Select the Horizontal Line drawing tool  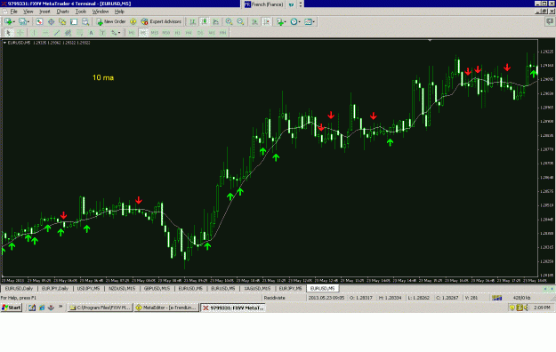tap(45, 33)
